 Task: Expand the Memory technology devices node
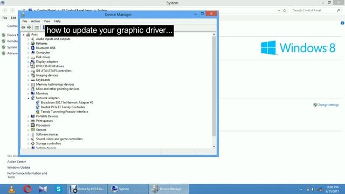(x=28, y=85)
